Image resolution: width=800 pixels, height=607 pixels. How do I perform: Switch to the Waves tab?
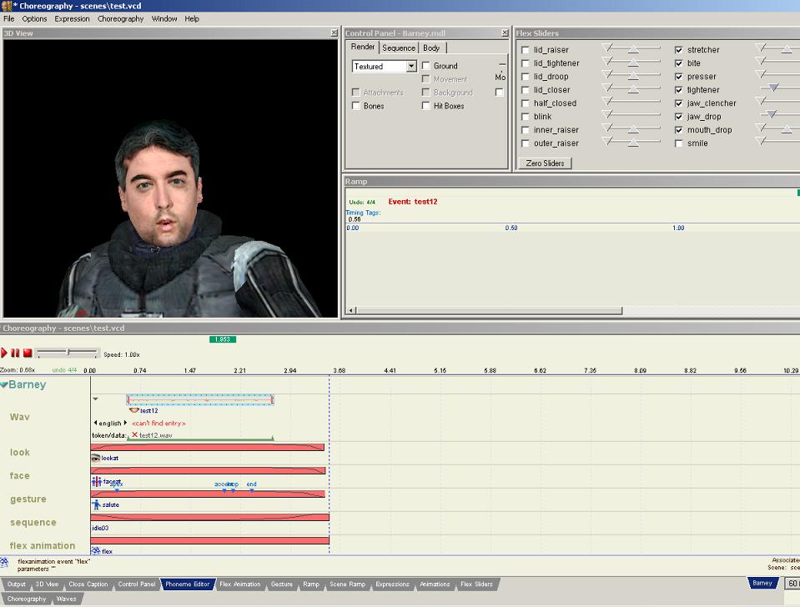coord(67,599)
